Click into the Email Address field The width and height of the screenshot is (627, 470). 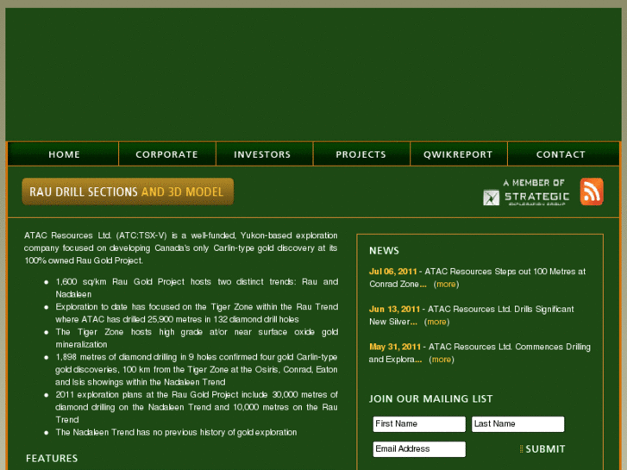[419, 449]
